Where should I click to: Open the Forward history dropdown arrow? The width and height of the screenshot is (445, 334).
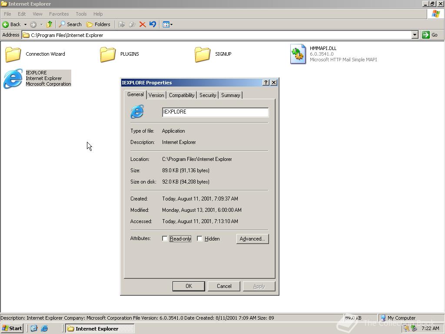tap(41, 24)
